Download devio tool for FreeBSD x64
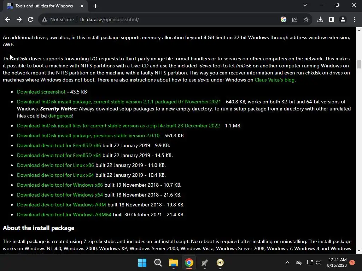This screenshot has height=271, width=362. pyautogui.click(x=59, y=156)
